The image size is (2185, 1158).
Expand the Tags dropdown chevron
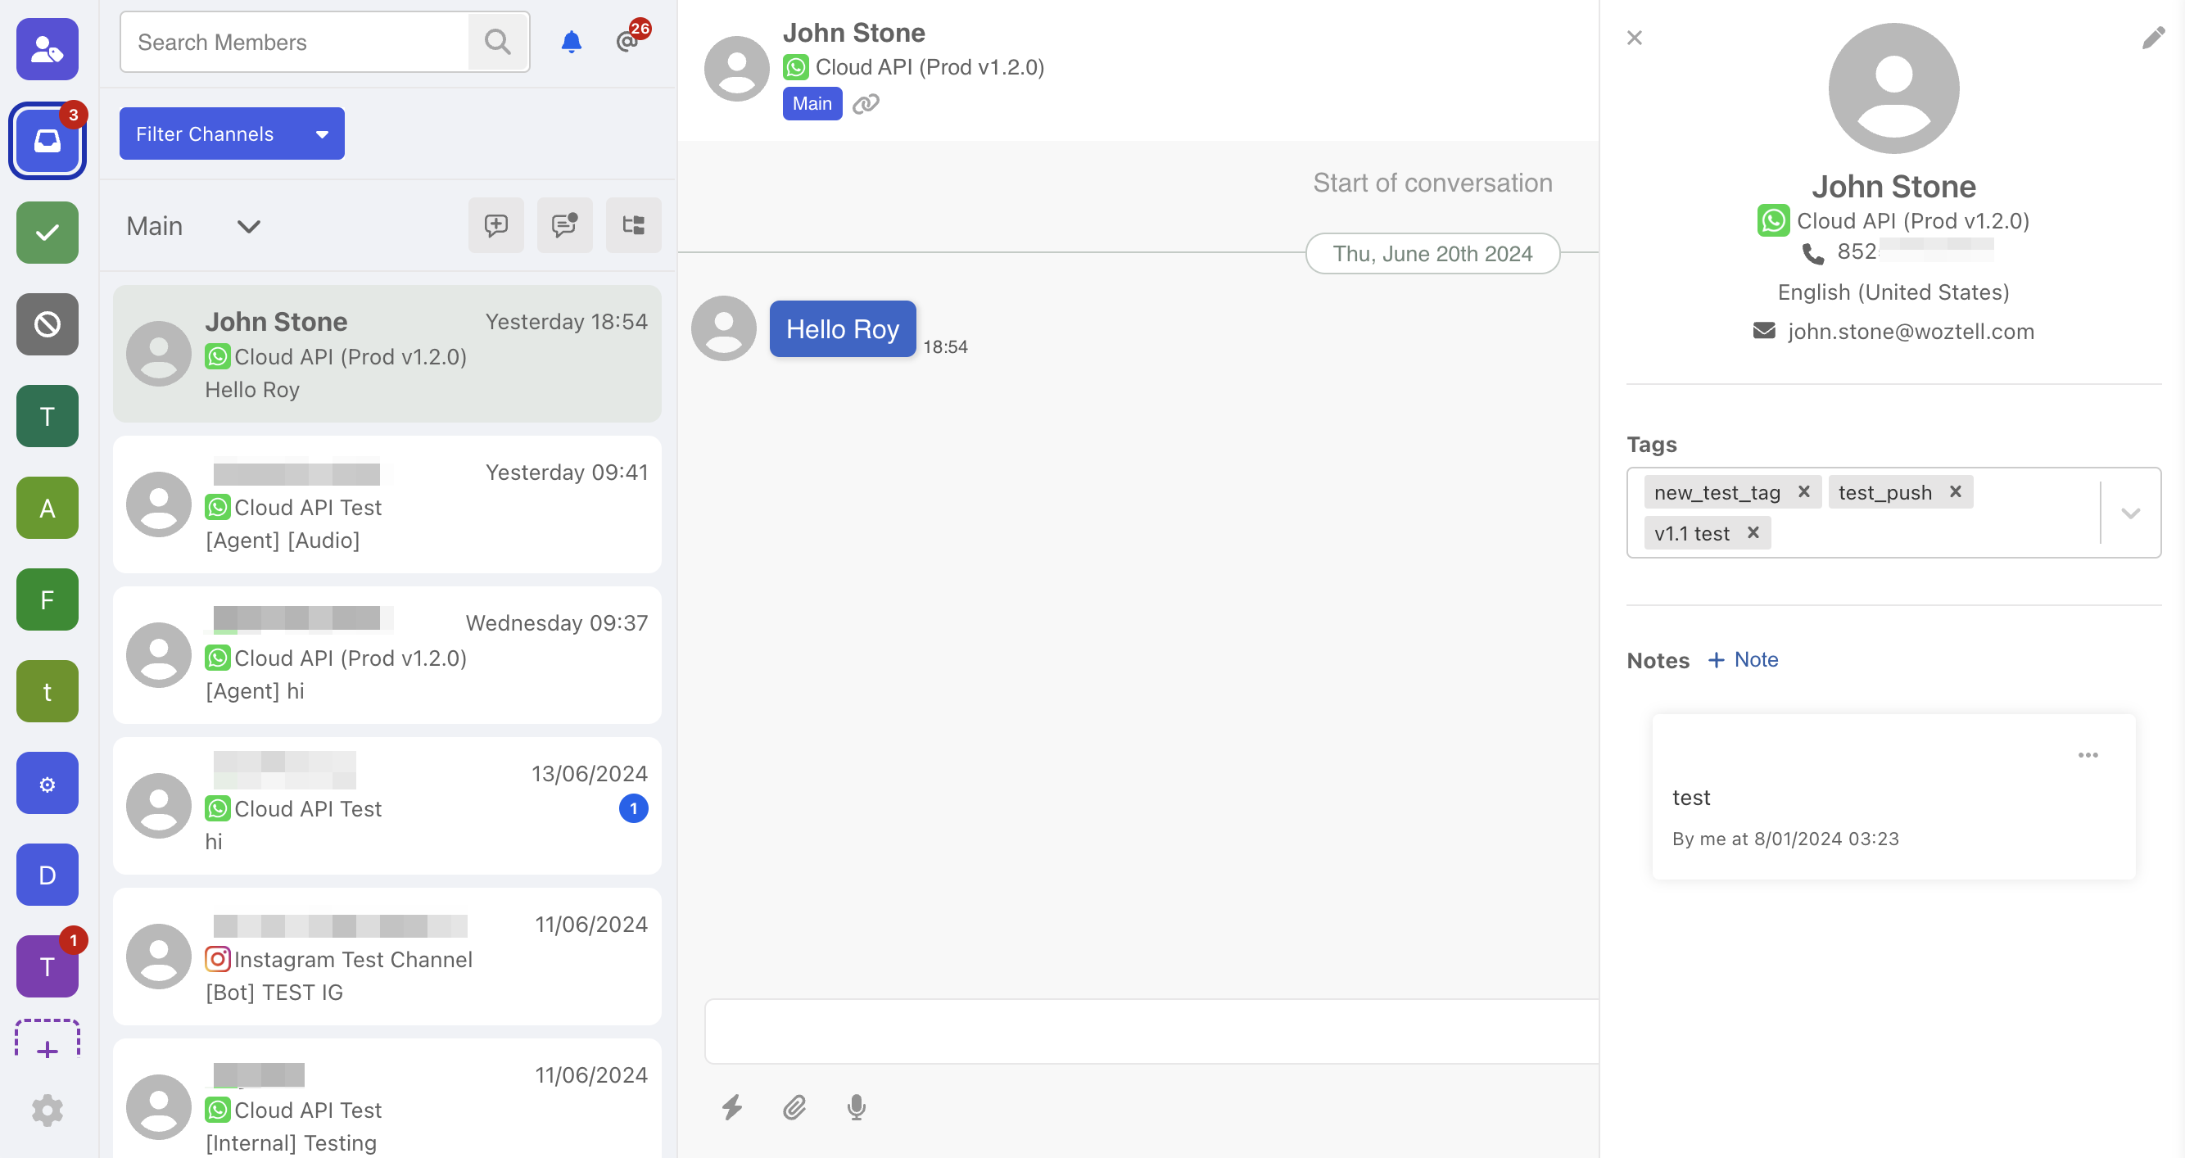coord(2130,513)
